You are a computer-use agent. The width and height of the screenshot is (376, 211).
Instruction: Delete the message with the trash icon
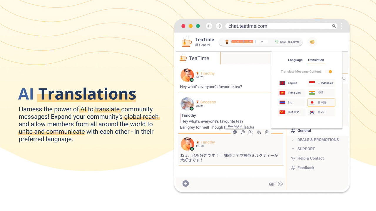[x=267, y=132]
